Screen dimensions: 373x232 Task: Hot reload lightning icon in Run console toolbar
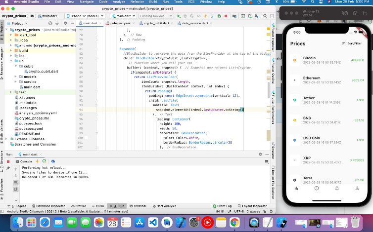pos(37,161)
